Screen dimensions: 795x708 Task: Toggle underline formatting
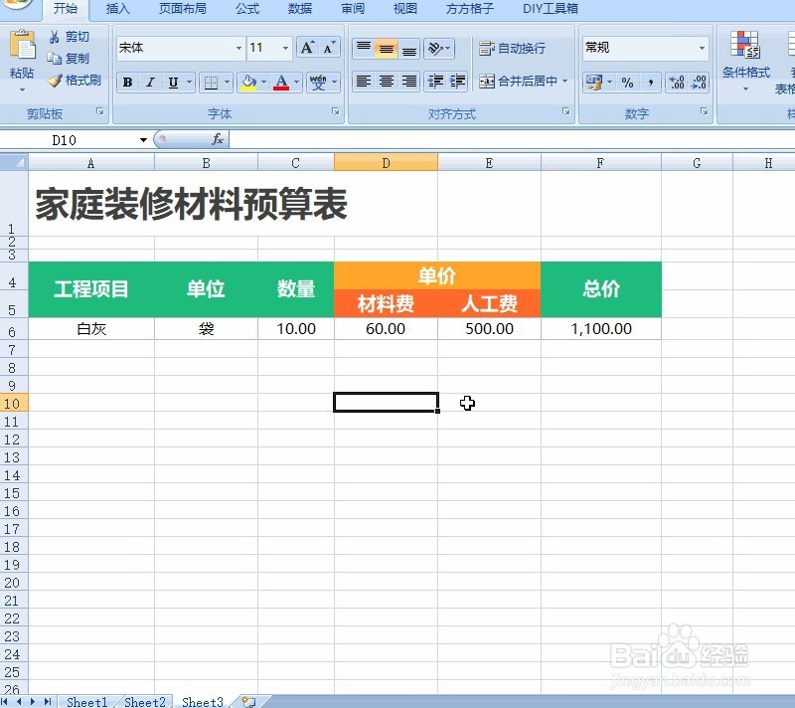point(172,82)
